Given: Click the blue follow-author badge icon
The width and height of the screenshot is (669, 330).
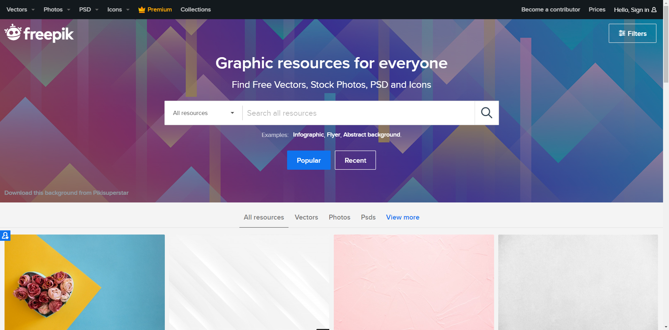Looking at the screenshot, I should click(5, 236).
